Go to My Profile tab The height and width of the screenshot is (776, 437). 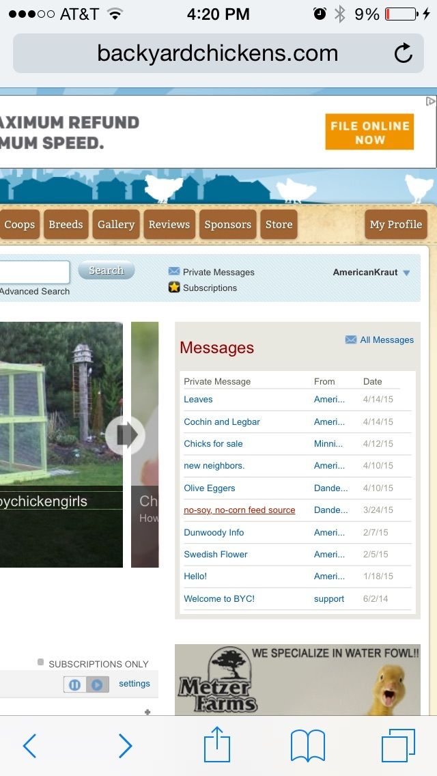pos(396,224)
